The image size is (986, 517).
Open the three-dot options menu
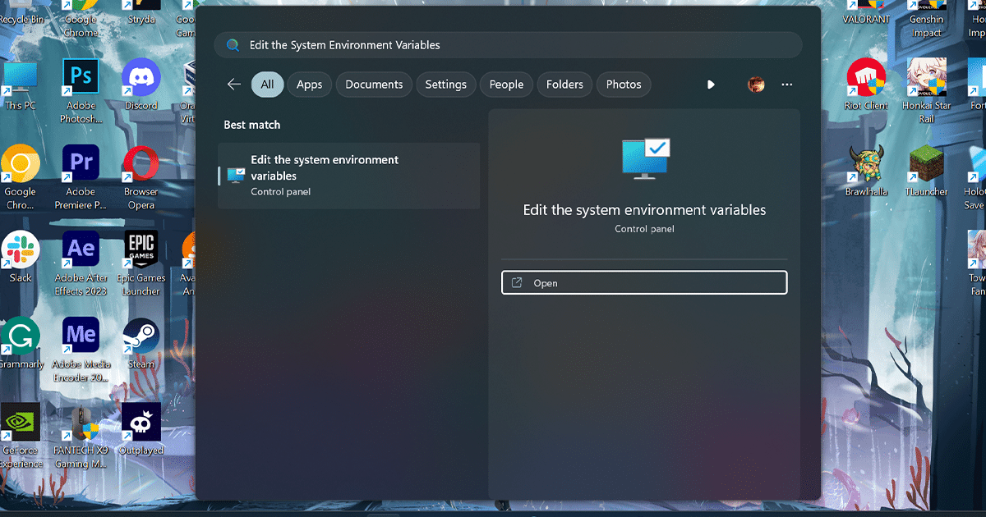click(x=787, y=85)
